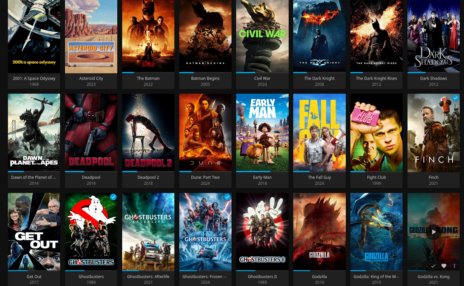The image size is (464, 286).
Task: Favorite Godzilla vs. Kong with heart icon
Action: 444,266
